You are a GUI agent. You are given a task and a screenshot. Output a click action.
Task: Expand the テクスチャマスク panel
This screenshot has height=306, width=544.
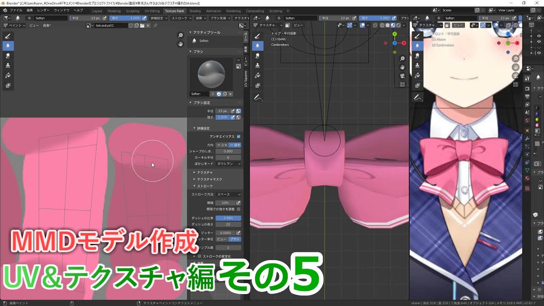click(x=210, y=179)
